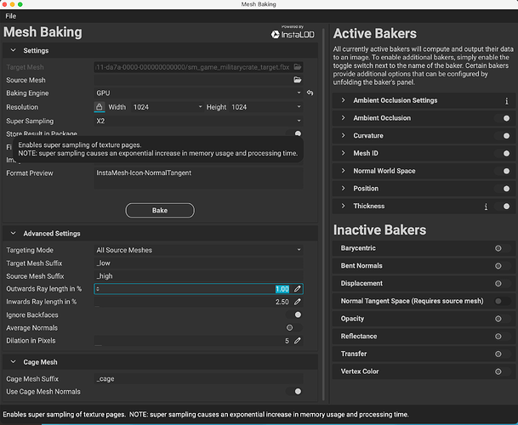The width and height of the screenshot is (518, 425).
Task: Toggle the resolution aspect lock icon
Action: [100, 107]
